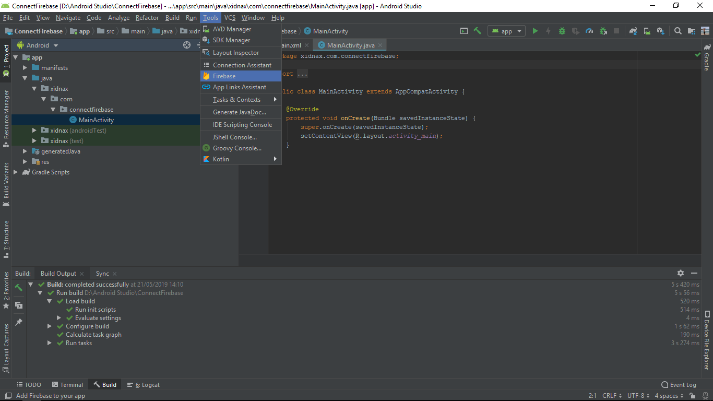Click the Search Everywhere magnifier icon
The width and height of the screenshot is (713, 401).
tap(678, 31)
